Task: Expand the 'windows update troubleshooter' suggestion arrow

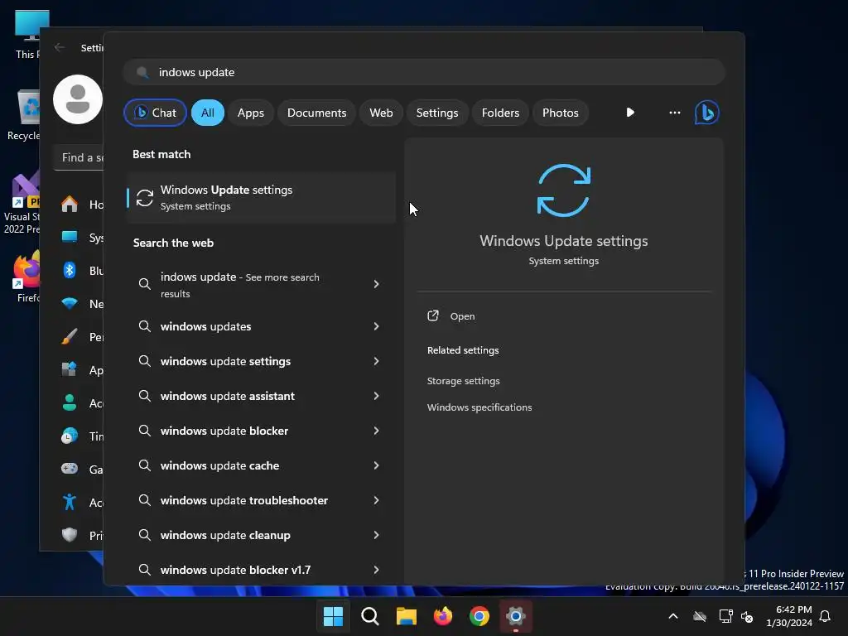Action: click(377, 500)
